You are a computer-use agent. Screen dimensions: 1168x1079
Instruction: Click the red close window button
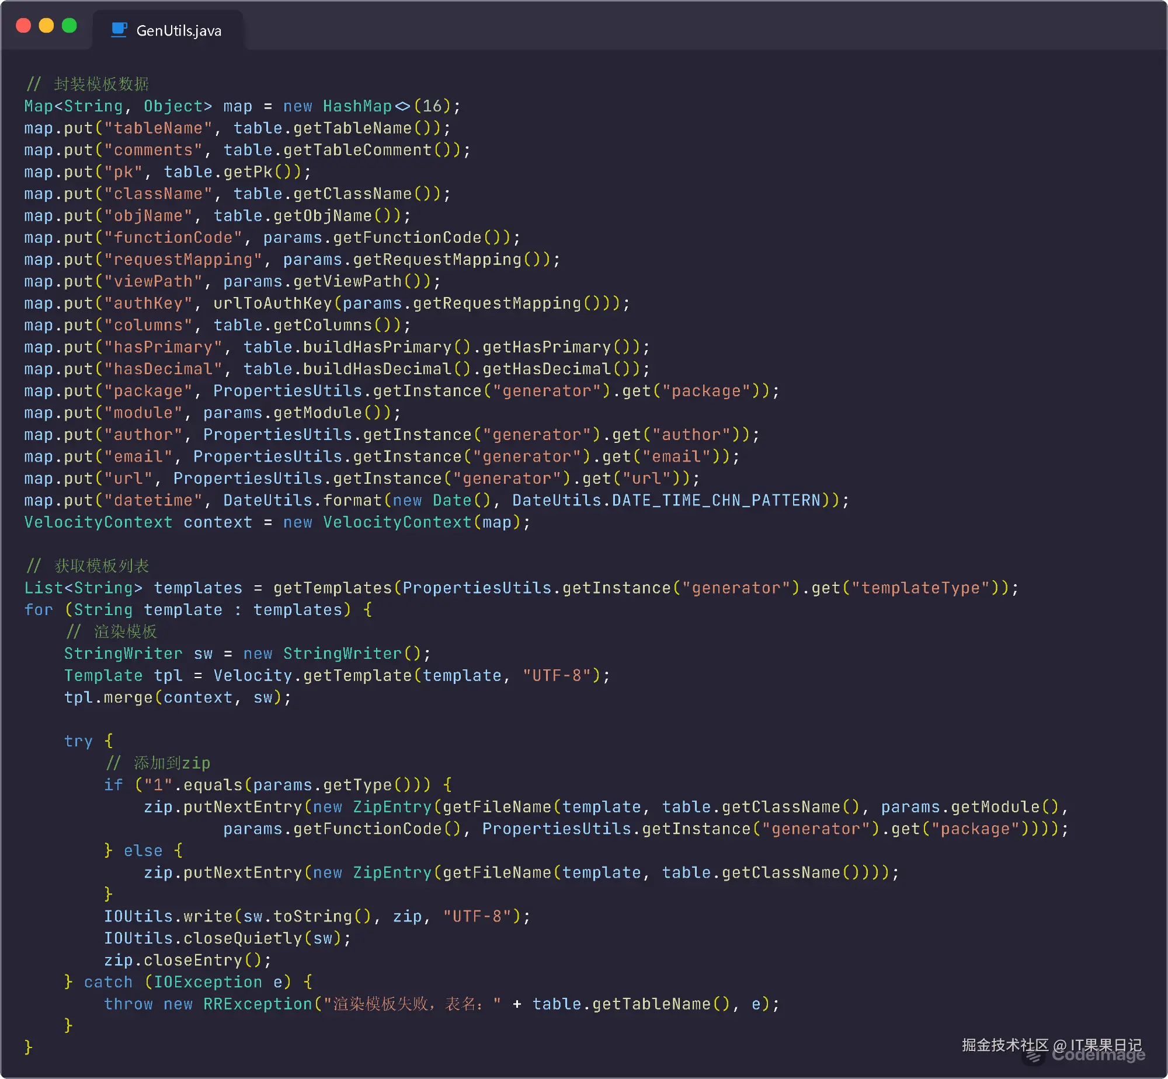23,26
